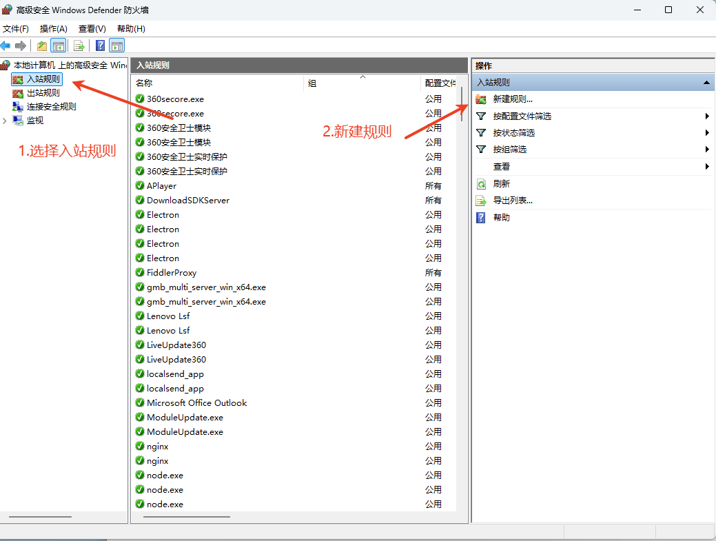
Task: Open the 按配置文件筛选 submenu arrow
Action: [x=707, y=116]
